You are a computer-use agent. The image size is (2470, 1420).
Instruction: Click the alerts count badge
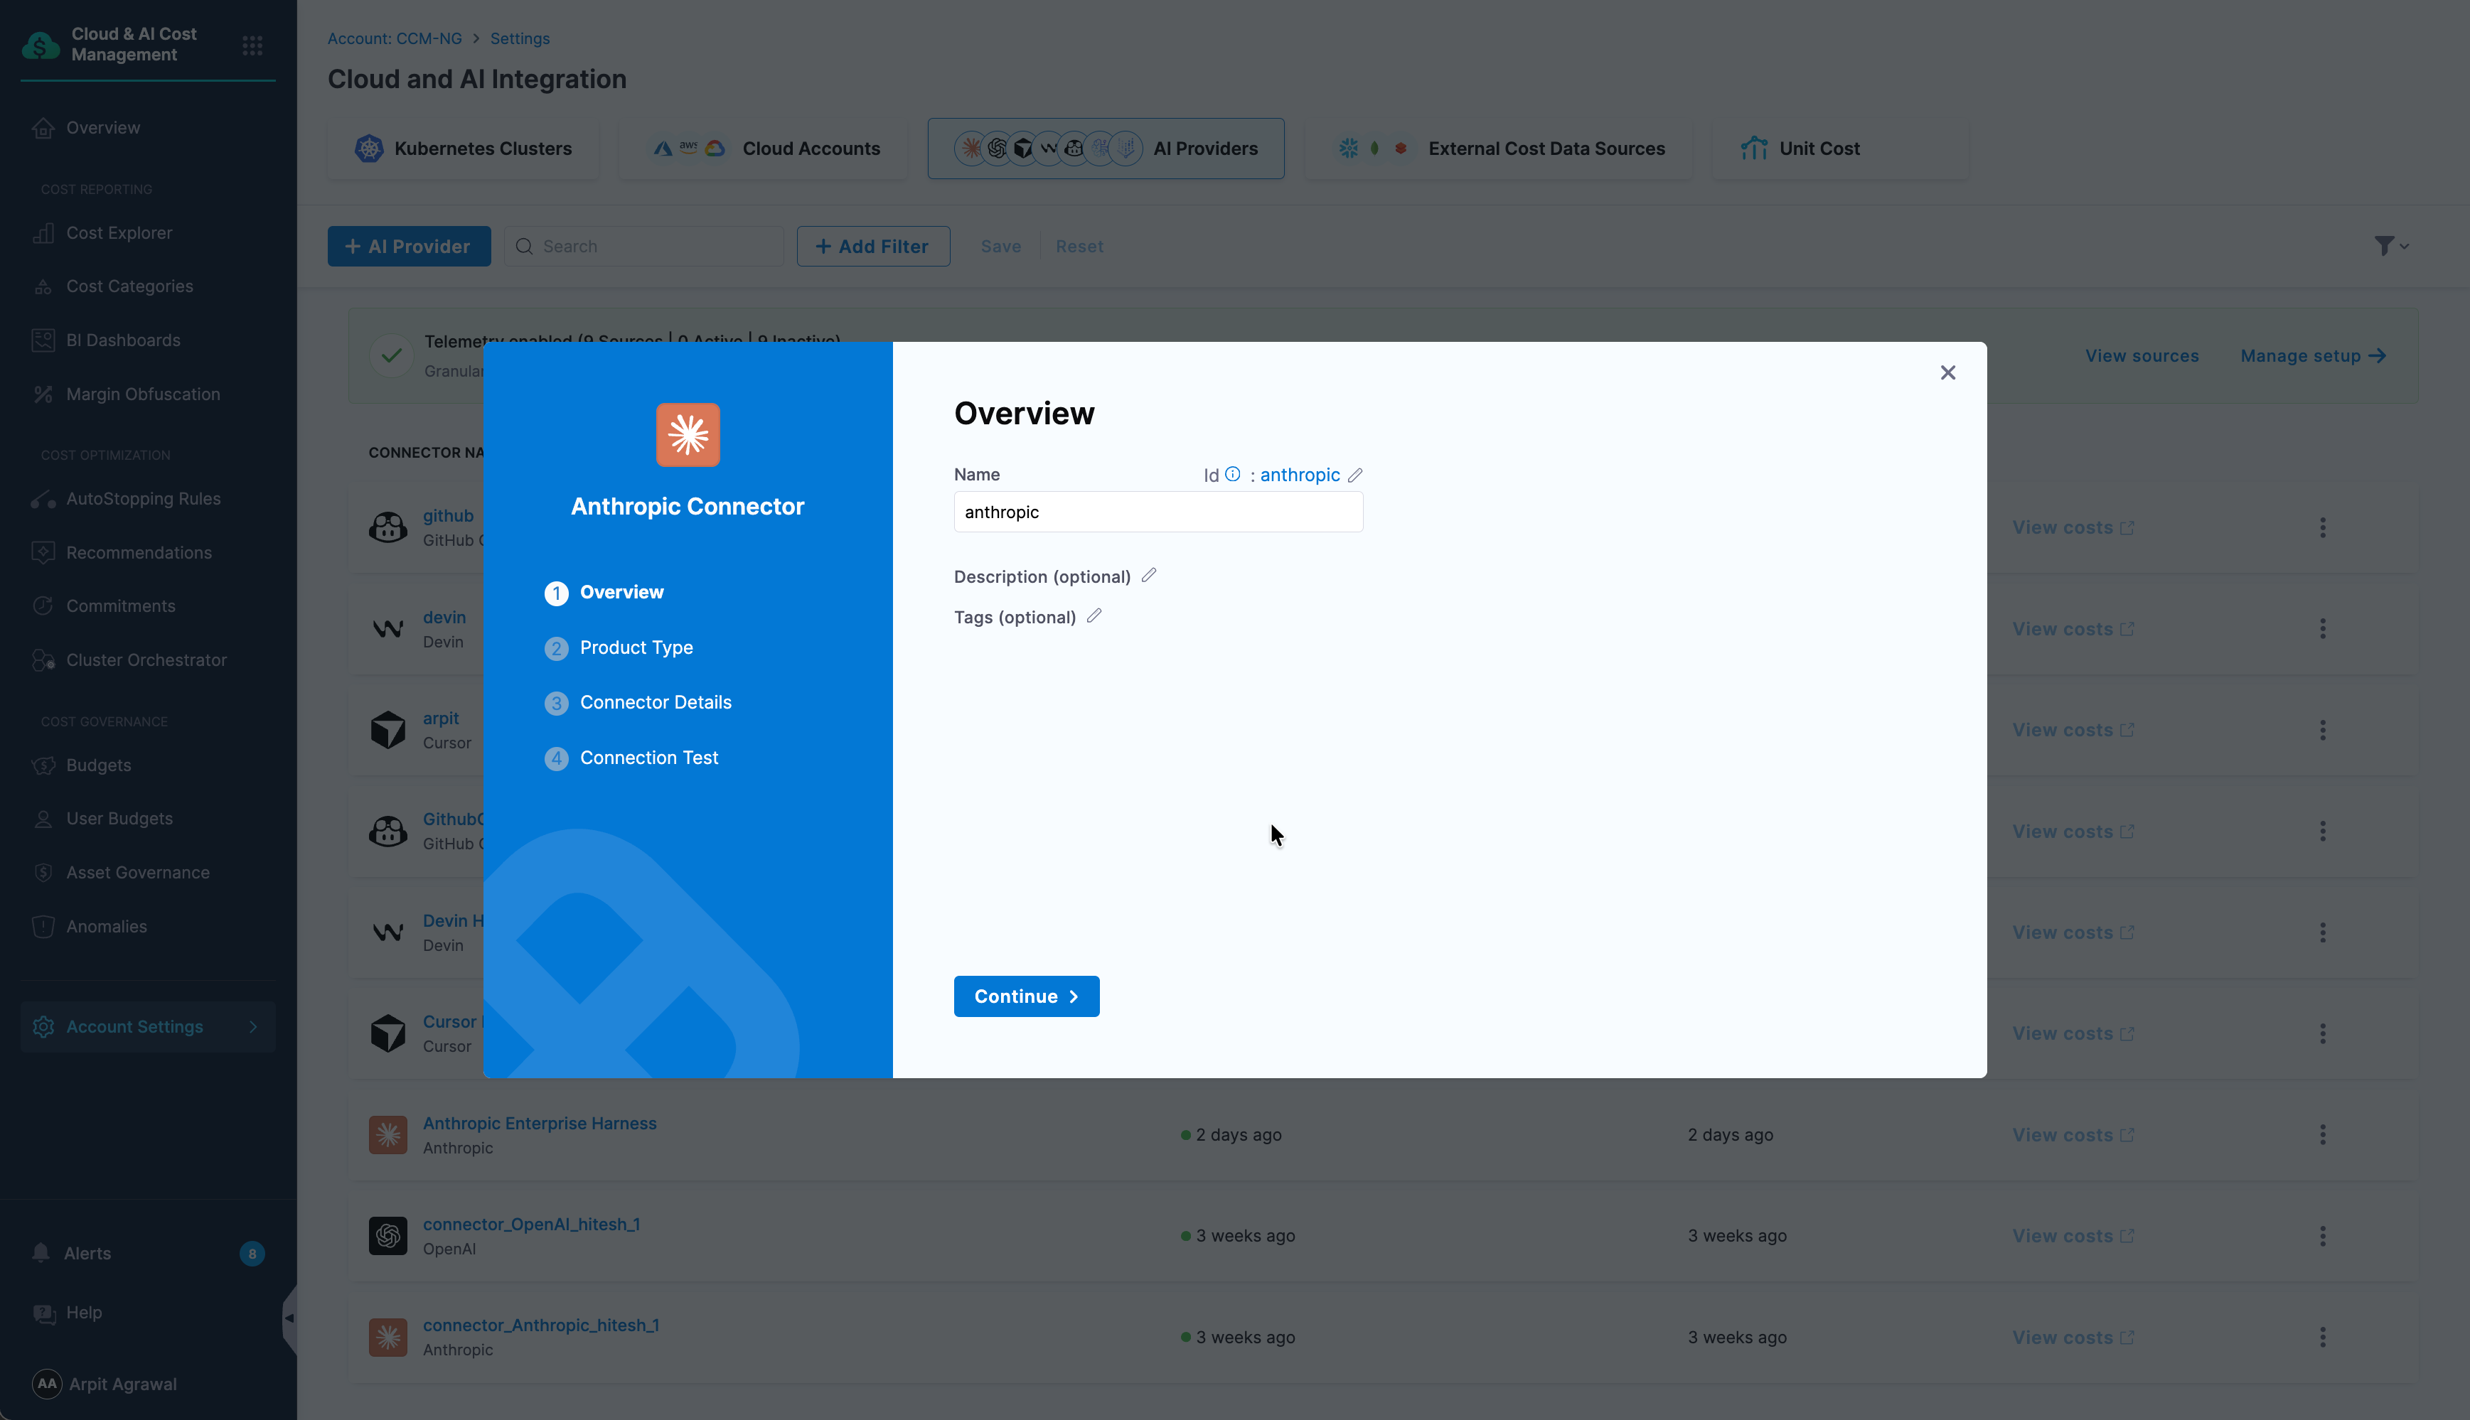coord(252,1253)
